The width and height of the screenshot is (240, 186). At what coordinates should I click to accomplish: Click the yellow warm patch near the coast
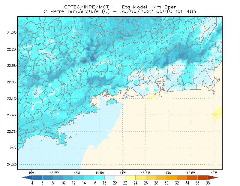click(152, 97)
